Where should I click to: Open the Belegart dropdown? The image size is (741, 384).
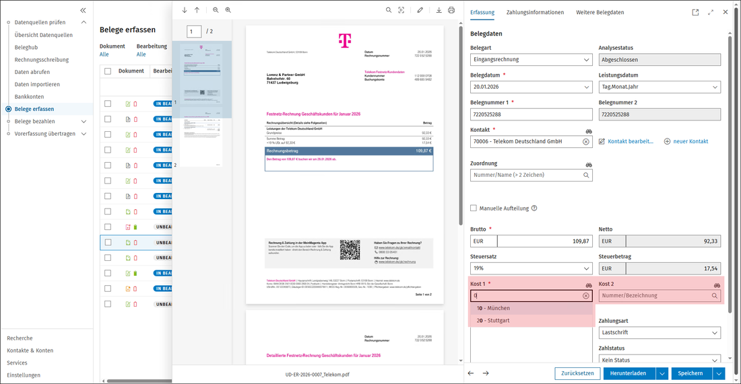531,59
